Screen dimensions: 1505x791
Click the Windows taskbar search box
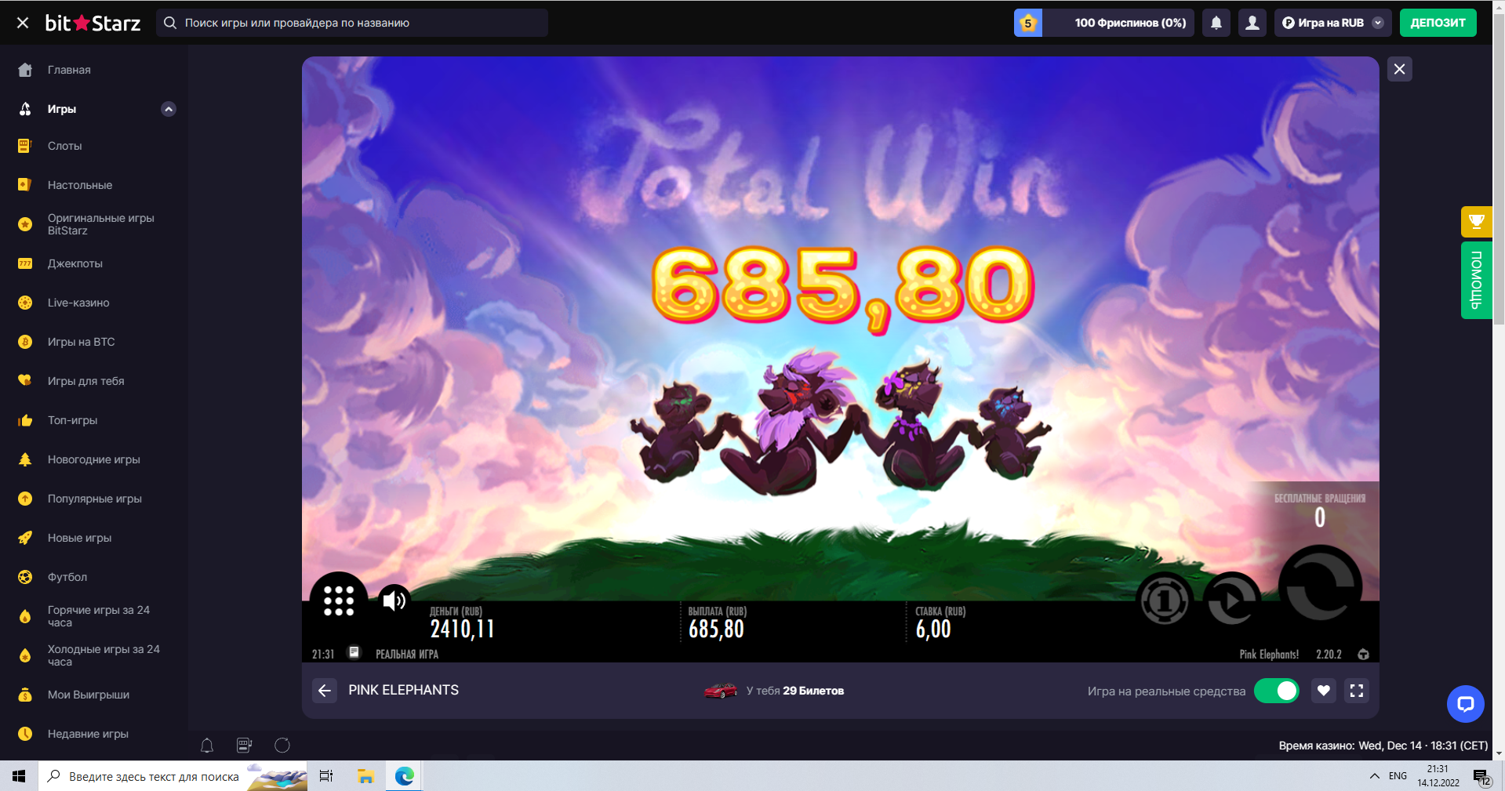(173, 776)
